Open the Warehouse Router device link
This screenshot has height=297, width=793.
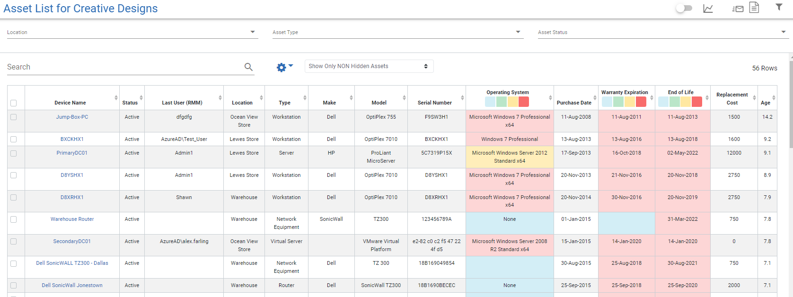pos(72,219)
